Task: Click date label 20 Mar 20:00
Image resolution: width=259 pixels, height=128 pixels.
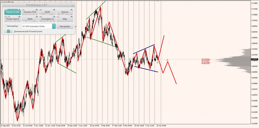Action: coord(139,125)
